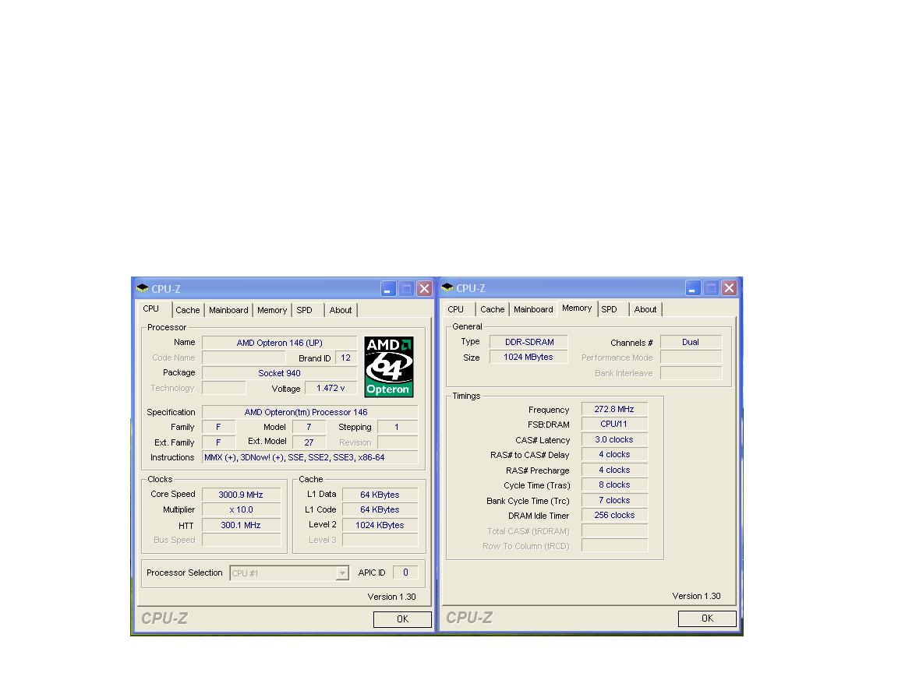Click OK in the right CPU-Z window
Image resolution: width=898 pixels, height=673 pixels.
[707, 618]
